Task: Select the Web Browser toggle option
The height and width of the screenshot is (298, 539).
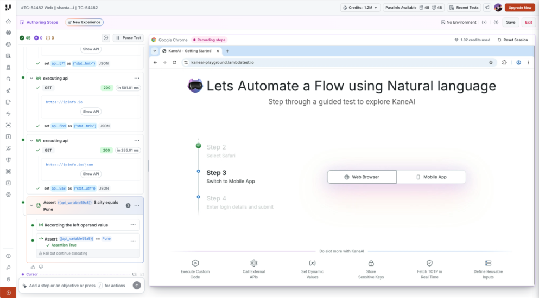Action: point(362,177)
